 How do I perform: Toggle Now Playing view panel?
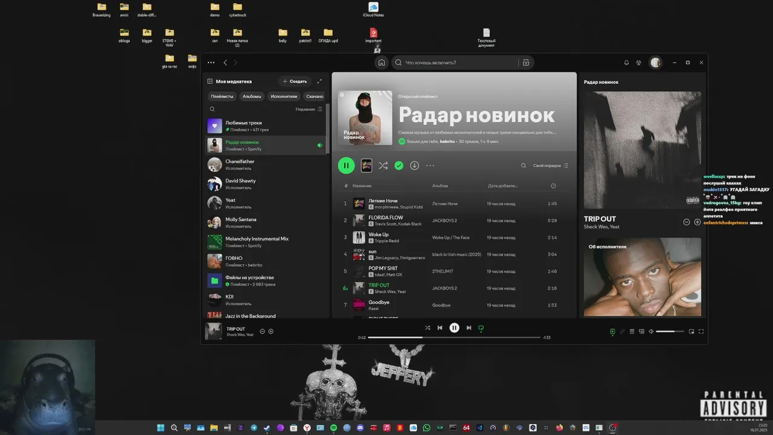click(x=612, y=331)
